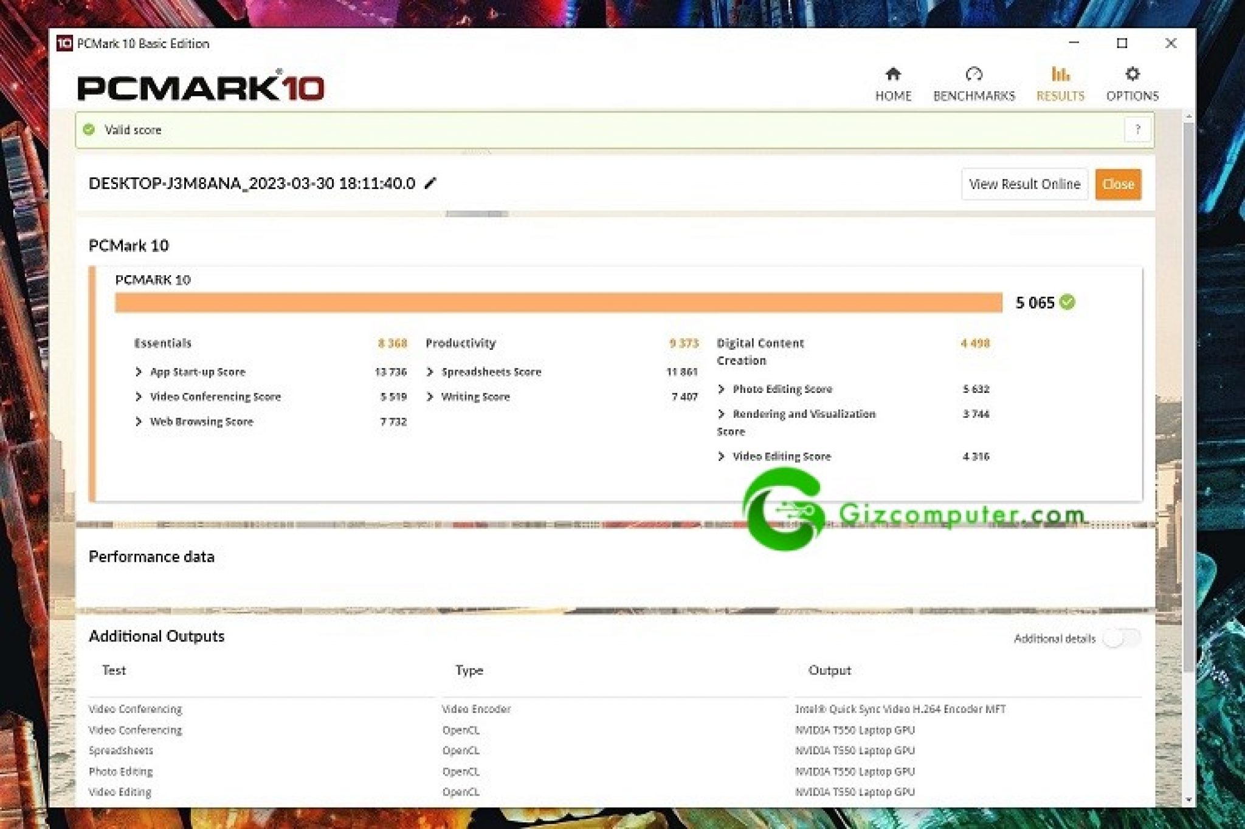Click View Result Online button

1024,184
